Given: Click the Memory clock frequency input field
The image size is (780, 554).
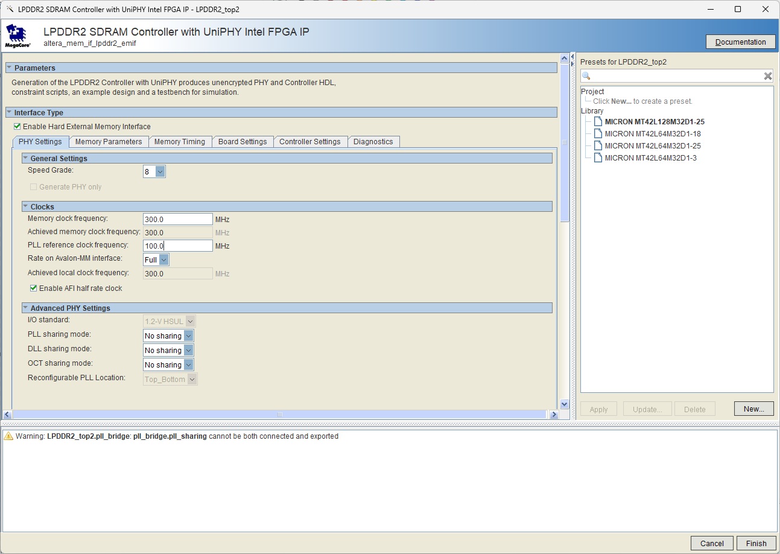Looking at the screenshot, I should click(x=178, y=220).
